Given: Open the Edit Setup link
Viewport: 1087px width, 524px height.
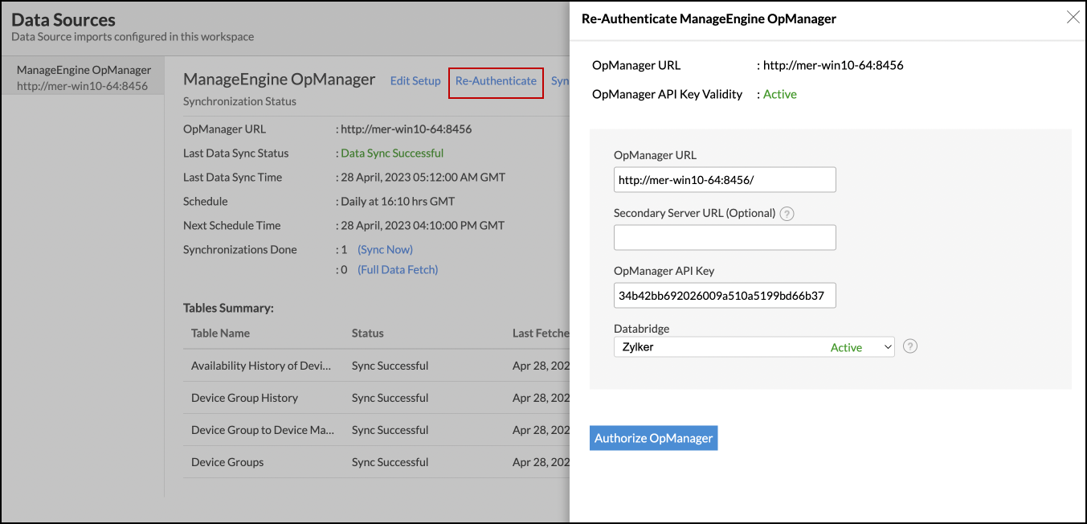Looking at the screenshot, I should coord(415,80).
